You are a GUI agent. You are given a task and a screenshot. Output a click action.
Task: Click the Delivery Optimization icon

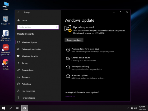tap(18, 49)
